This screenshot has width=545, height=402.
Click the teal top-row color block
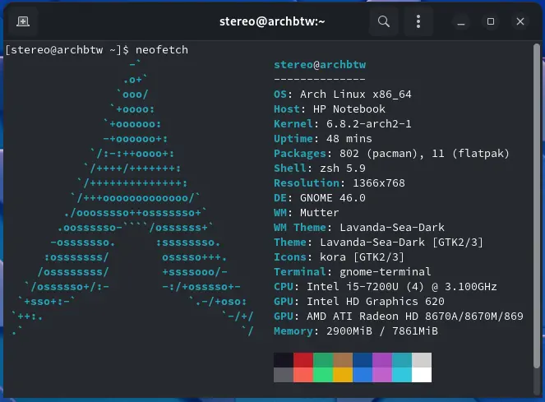click(x=402, y=360)
